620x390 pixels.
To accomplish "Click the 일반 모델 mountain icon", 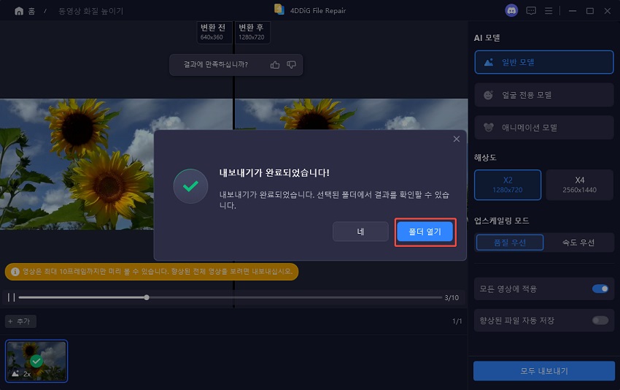I will [489, 62].
